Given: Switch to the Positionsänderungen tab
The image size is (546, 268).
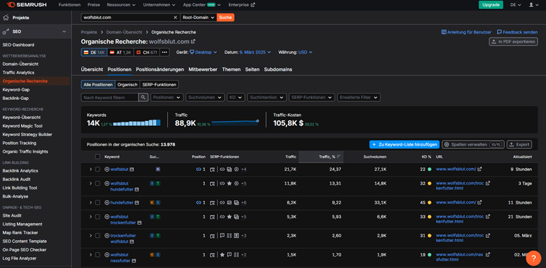Looking at the screenshot, I should point(160,70).
